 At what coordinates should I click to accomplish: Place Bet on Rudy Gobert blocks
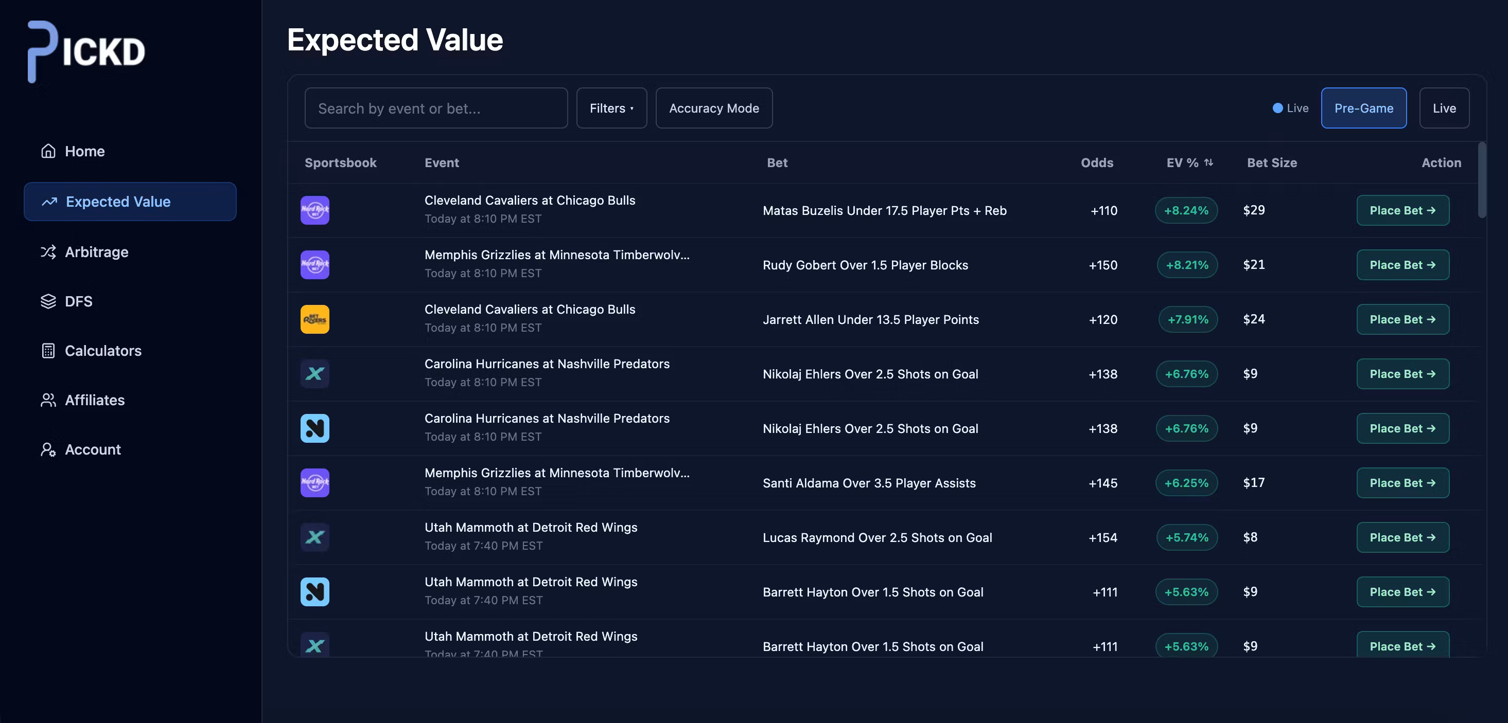[x=1402, y=265]
